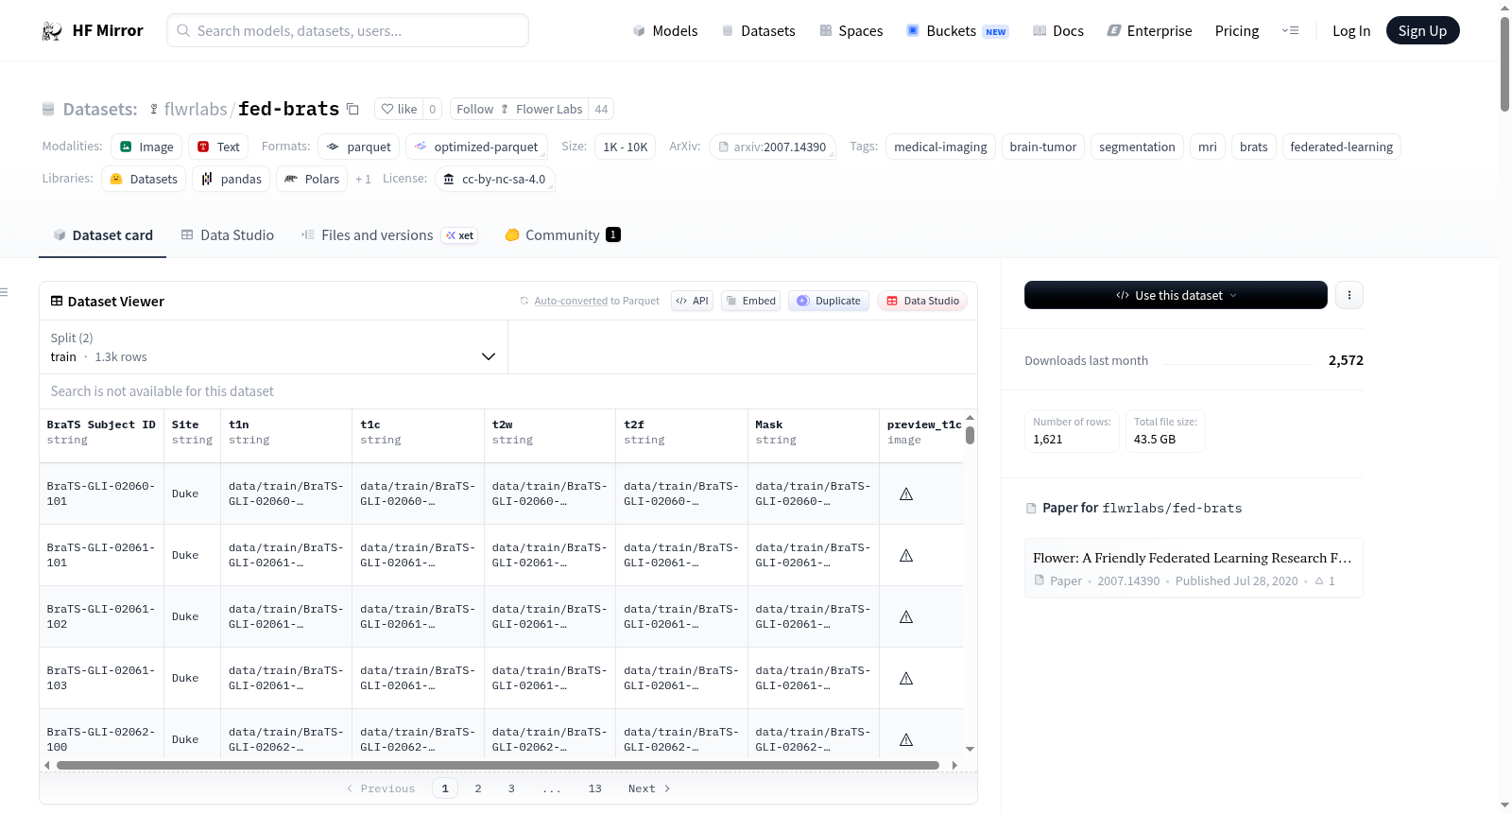The height and width of the screenshot is (814, 1512).
Task: Click the Duplicate button
Action: (x=829, y=301)
